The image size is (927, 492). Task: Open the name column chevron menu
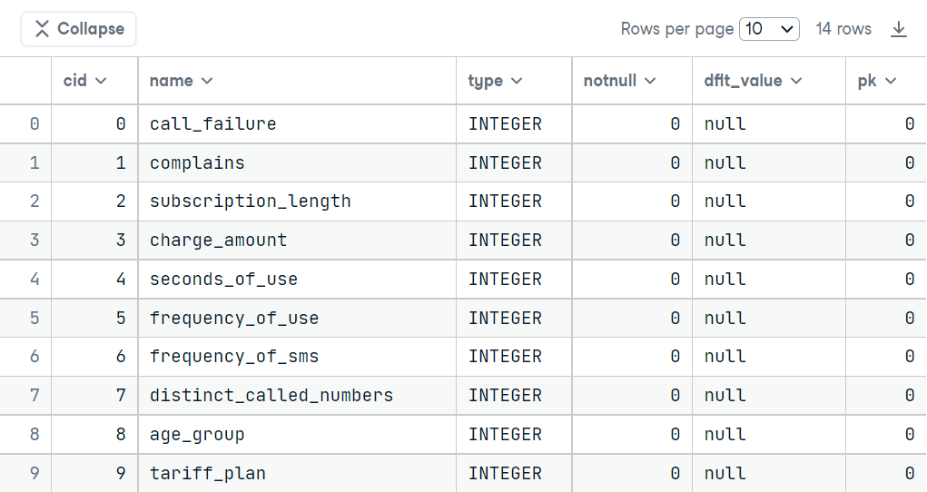207,81
